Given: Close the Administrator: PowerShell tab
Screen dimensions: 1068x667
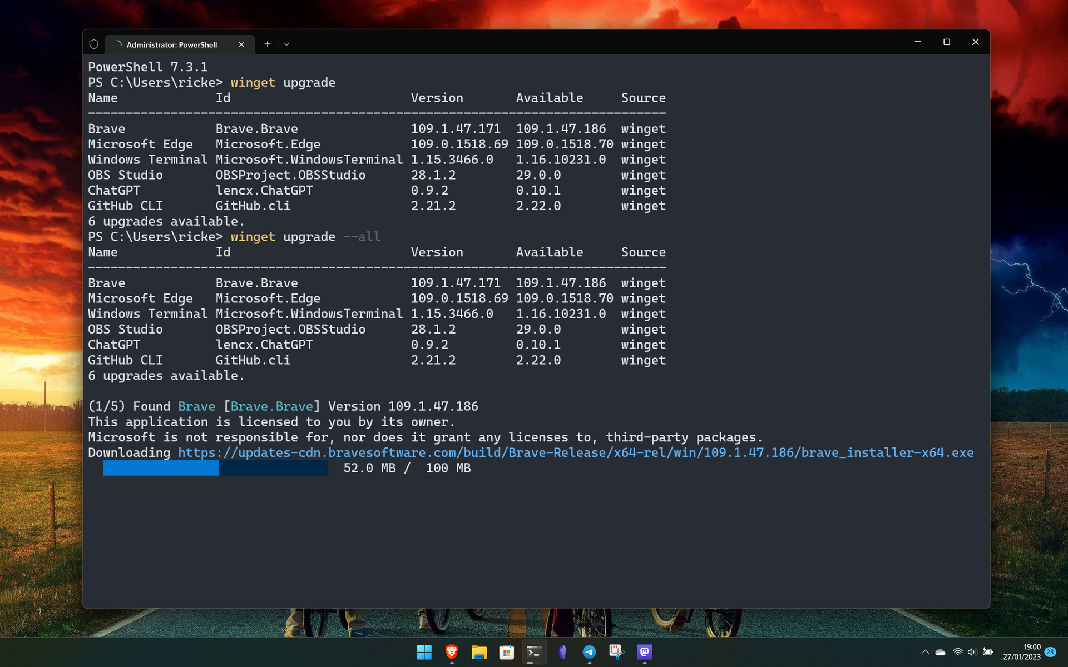Looking at the screenshot, I should coord(241,44).
